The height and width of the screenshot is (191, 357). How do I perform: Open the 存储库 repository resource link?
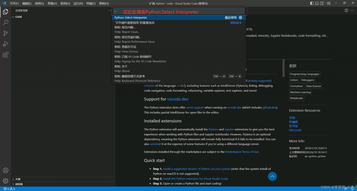coord(293,122)
